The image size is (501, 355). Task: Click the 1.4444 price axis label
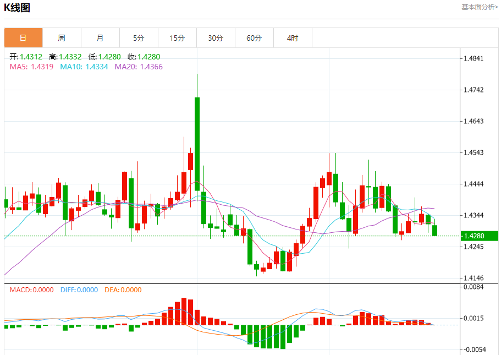[x=474, y=184]
